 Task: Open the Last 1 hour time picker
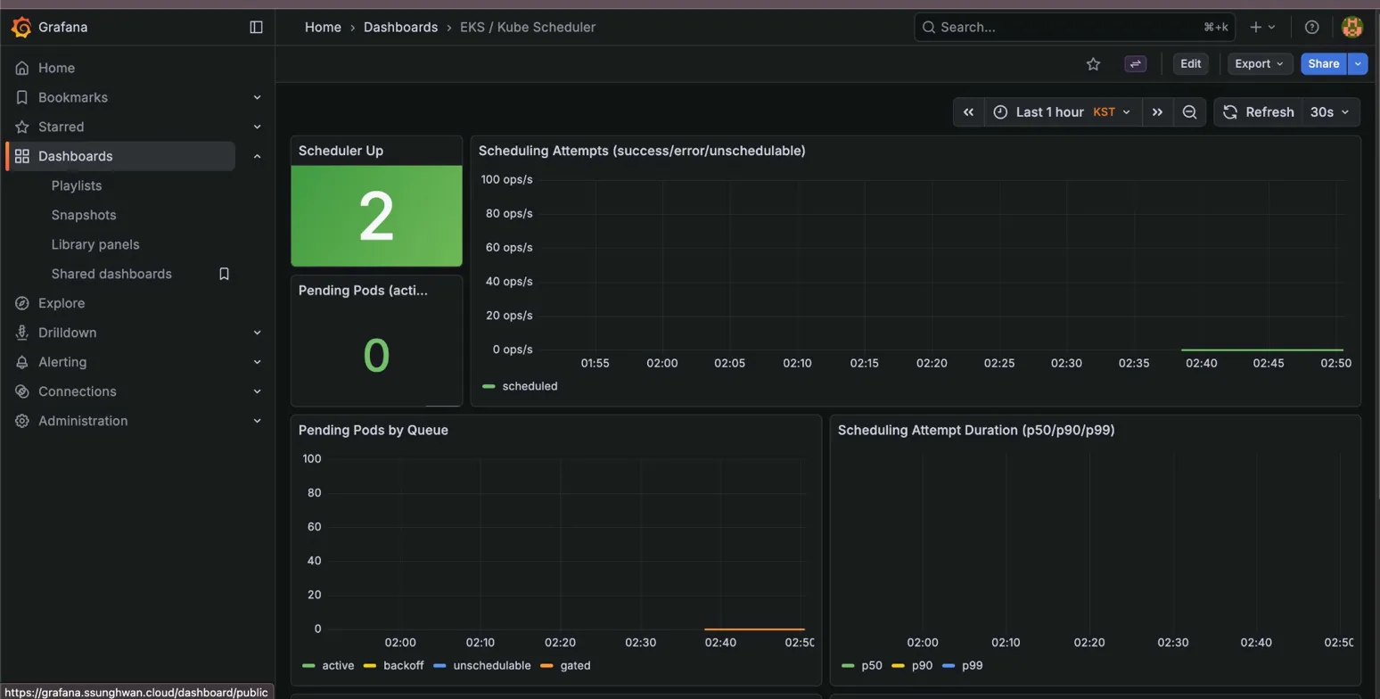(x=1063, y=112)
